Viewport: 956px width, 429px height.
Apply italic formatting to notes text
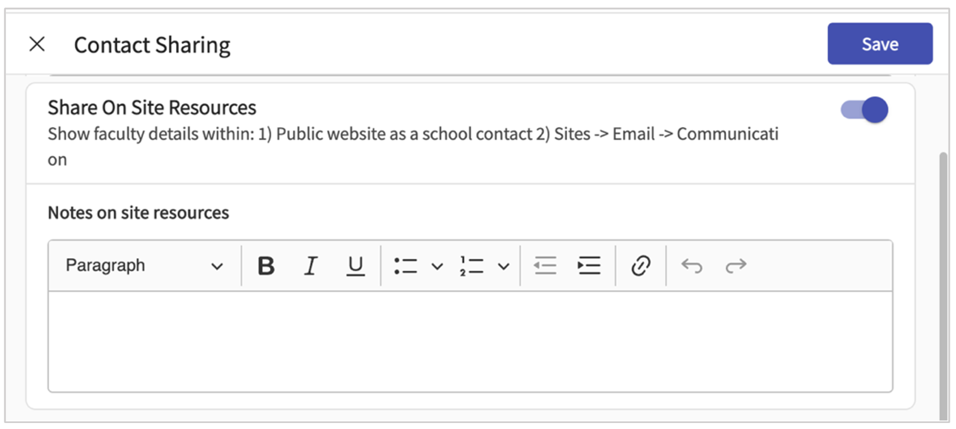pyautogui.click(x=310, y=265)
